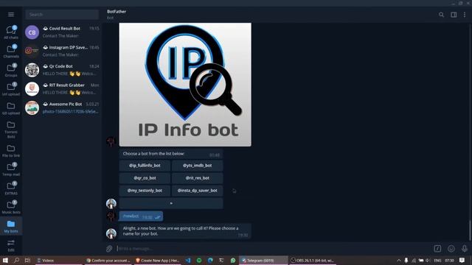The image size is (472, 265).
Task: Toggle the right info sidebar panel
Action: tap(454, 15)
